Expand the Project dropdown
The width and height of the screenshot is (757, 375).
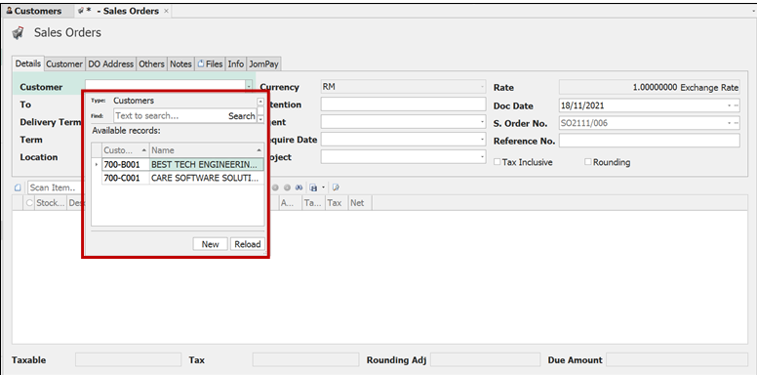point(483,157)
